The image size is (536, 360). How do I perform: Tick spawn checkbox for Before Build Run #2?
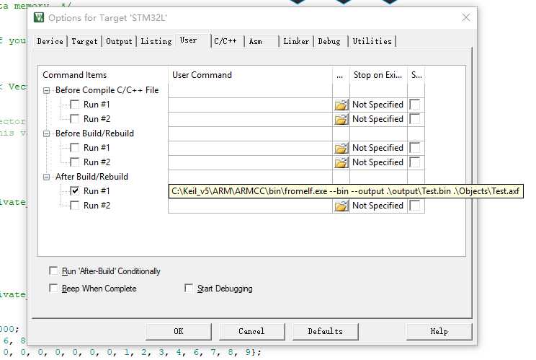click(415, 162)
